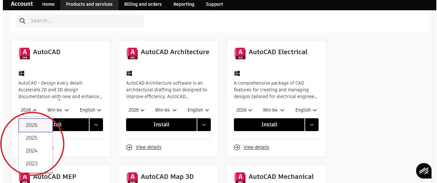The width and height of the screenshot is (437, 183).
Task: Pick version 2023 from the open list
Action: (x=32, y=164)
